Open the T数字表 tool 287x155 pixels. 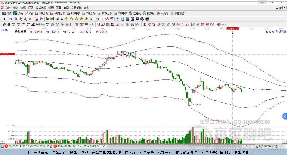[121, 13]
